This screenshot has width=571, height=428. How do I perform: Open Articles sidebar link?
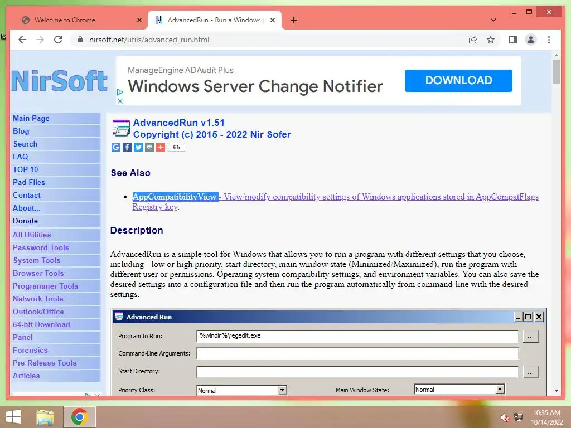coord(26,376)
